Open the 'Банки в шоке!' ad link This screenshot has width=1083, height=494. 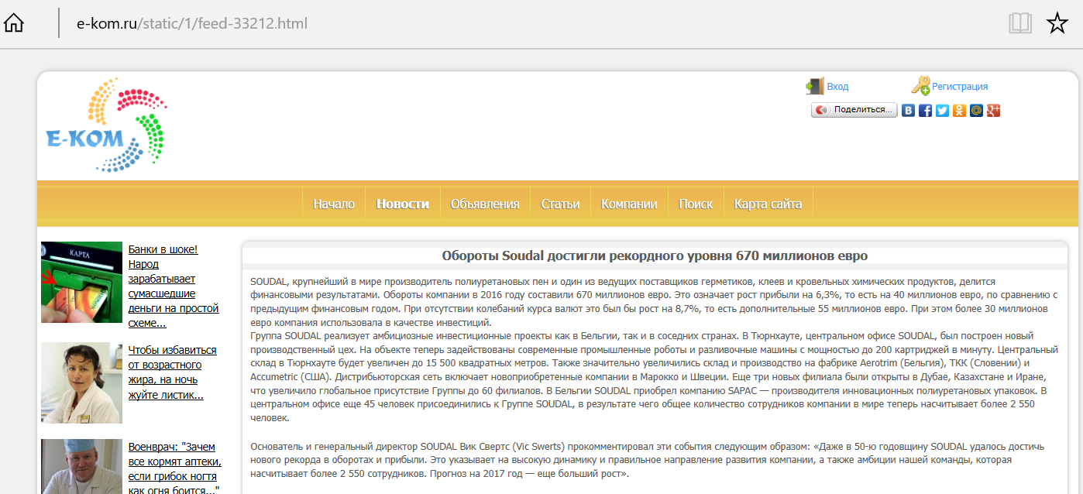coord(174,286)
